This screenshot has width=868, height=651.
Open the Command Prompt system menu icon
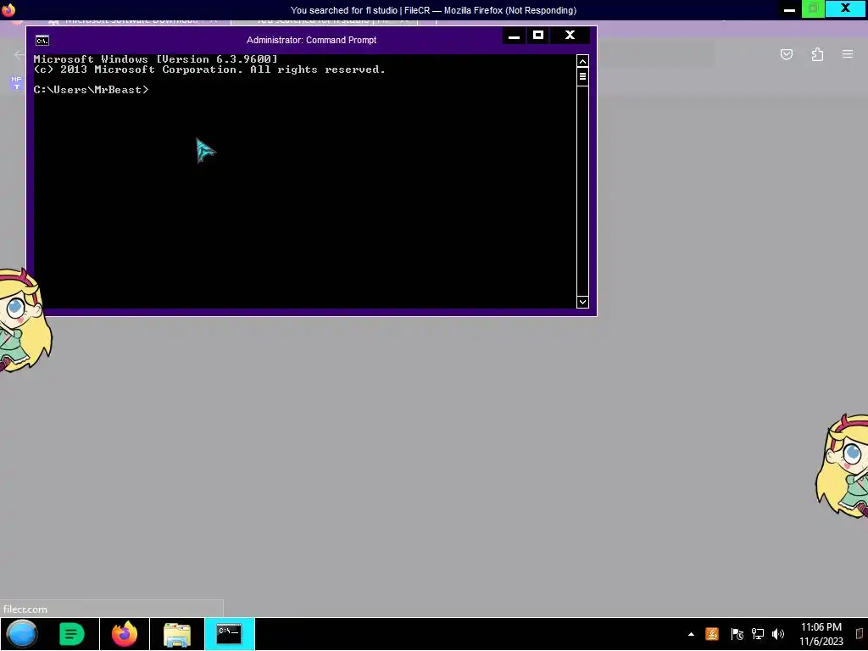click(x=42, y=41)
